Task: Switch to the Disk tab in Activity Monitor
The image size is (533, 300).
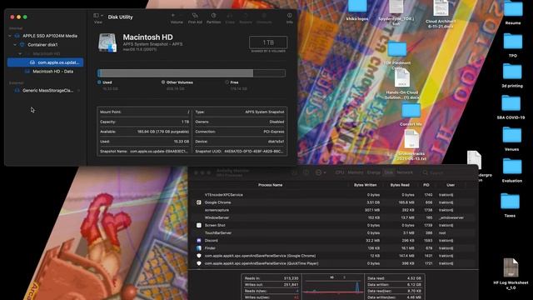Action: point(389,172)
